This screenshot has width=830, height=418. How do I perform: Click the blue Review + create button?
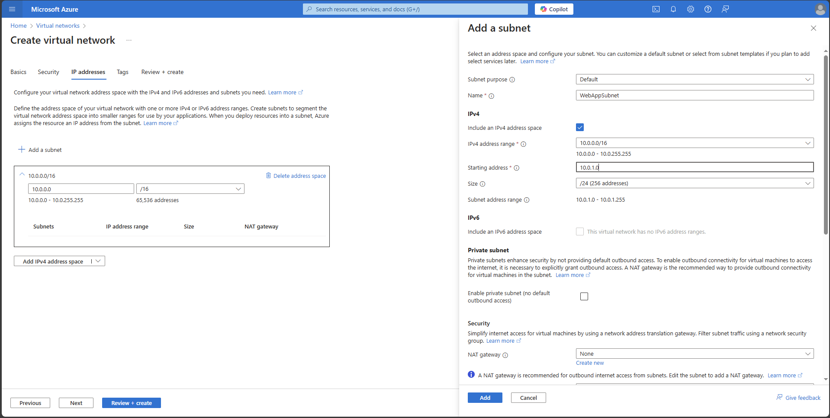pos(132,403)
